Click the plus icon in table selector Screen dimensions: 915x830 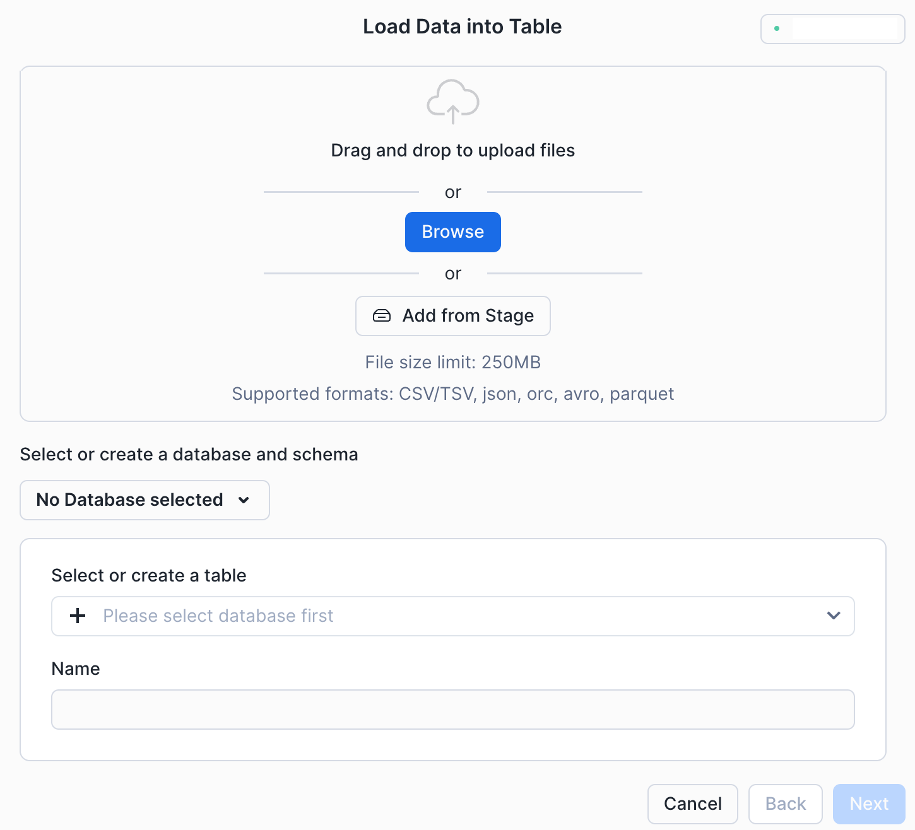pyautogui.click(x=78, y=616)
